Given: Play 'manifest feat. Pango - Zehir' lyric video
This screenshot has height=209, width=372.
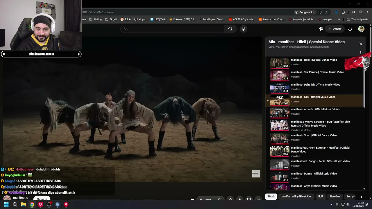Looking at the screenshot, I should (314, 164).
